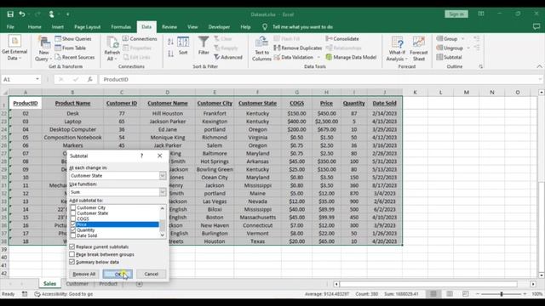Remove Duplicates from data
This screenshot has height=306, width=545.
(x=298, y=48)
